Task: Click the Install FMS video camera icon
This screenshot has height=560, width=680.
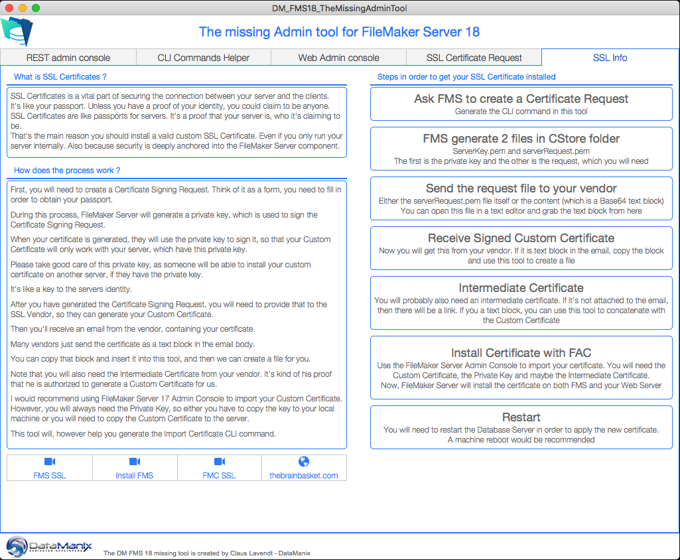Action: point(135,461)
